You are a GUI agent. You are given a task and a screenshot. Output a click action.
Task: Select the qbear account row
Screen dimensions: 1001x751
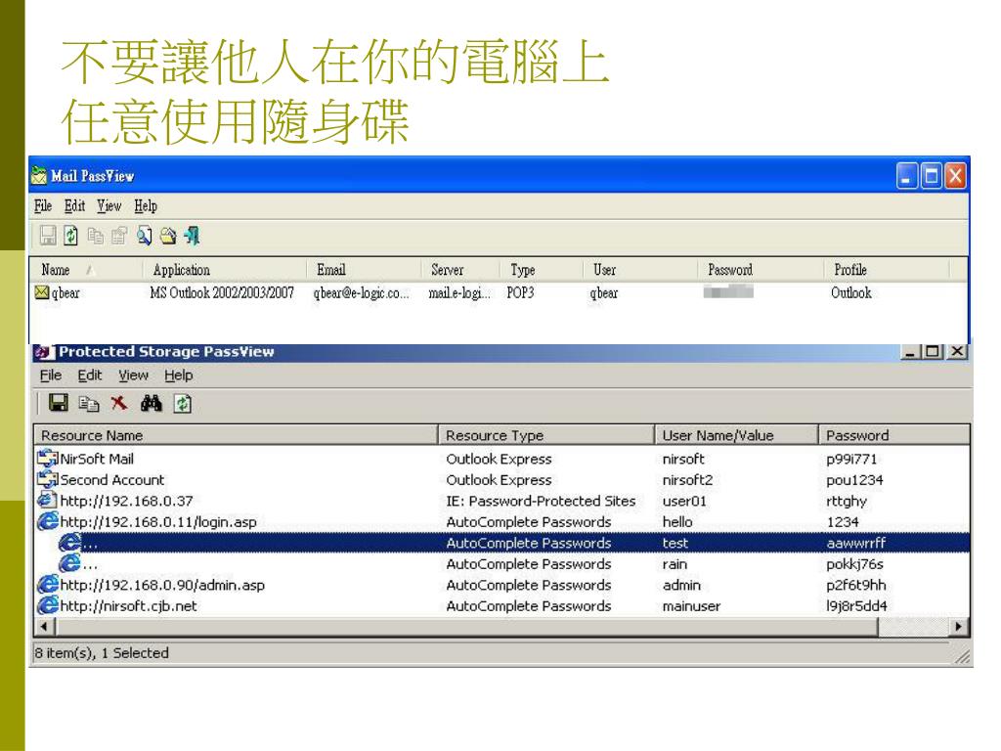pyautogui.click(x=500, y=292)
